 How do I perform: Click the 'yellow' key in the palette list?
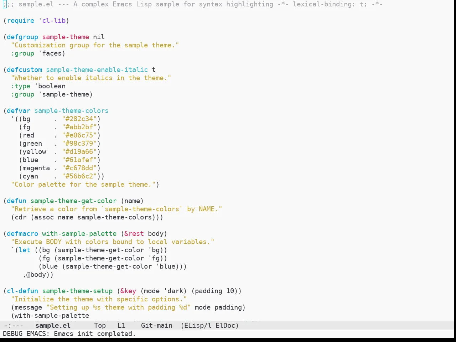[34, 152]
